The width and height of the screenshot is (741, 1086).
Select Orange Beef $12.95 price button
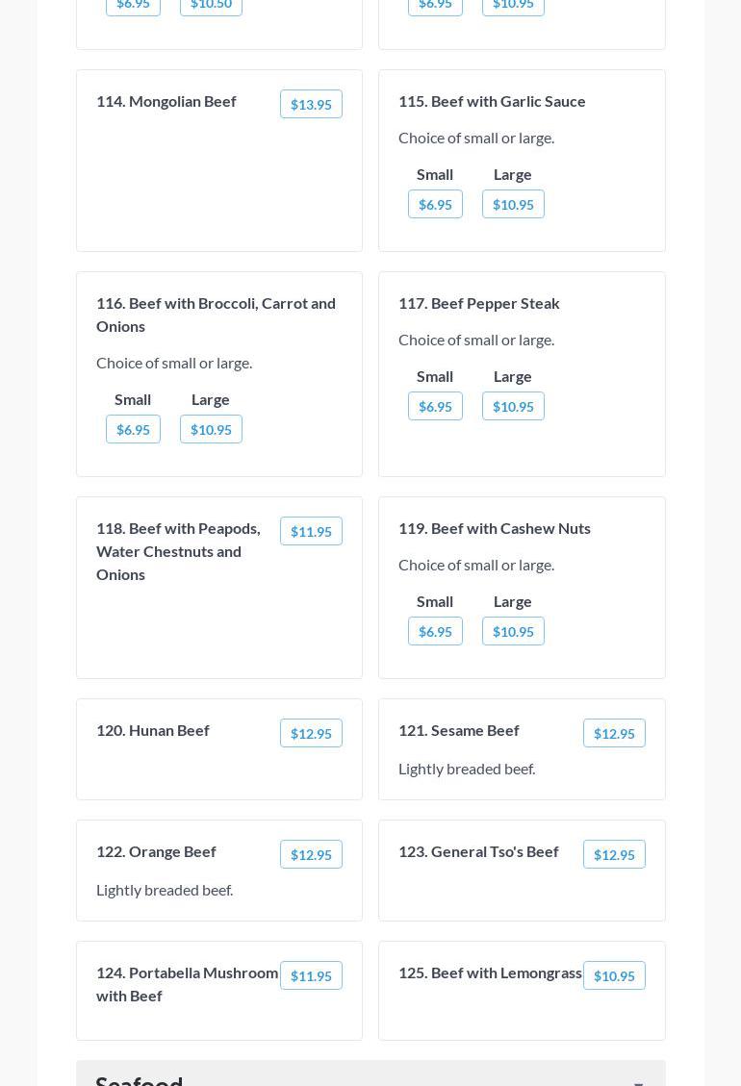311,854
